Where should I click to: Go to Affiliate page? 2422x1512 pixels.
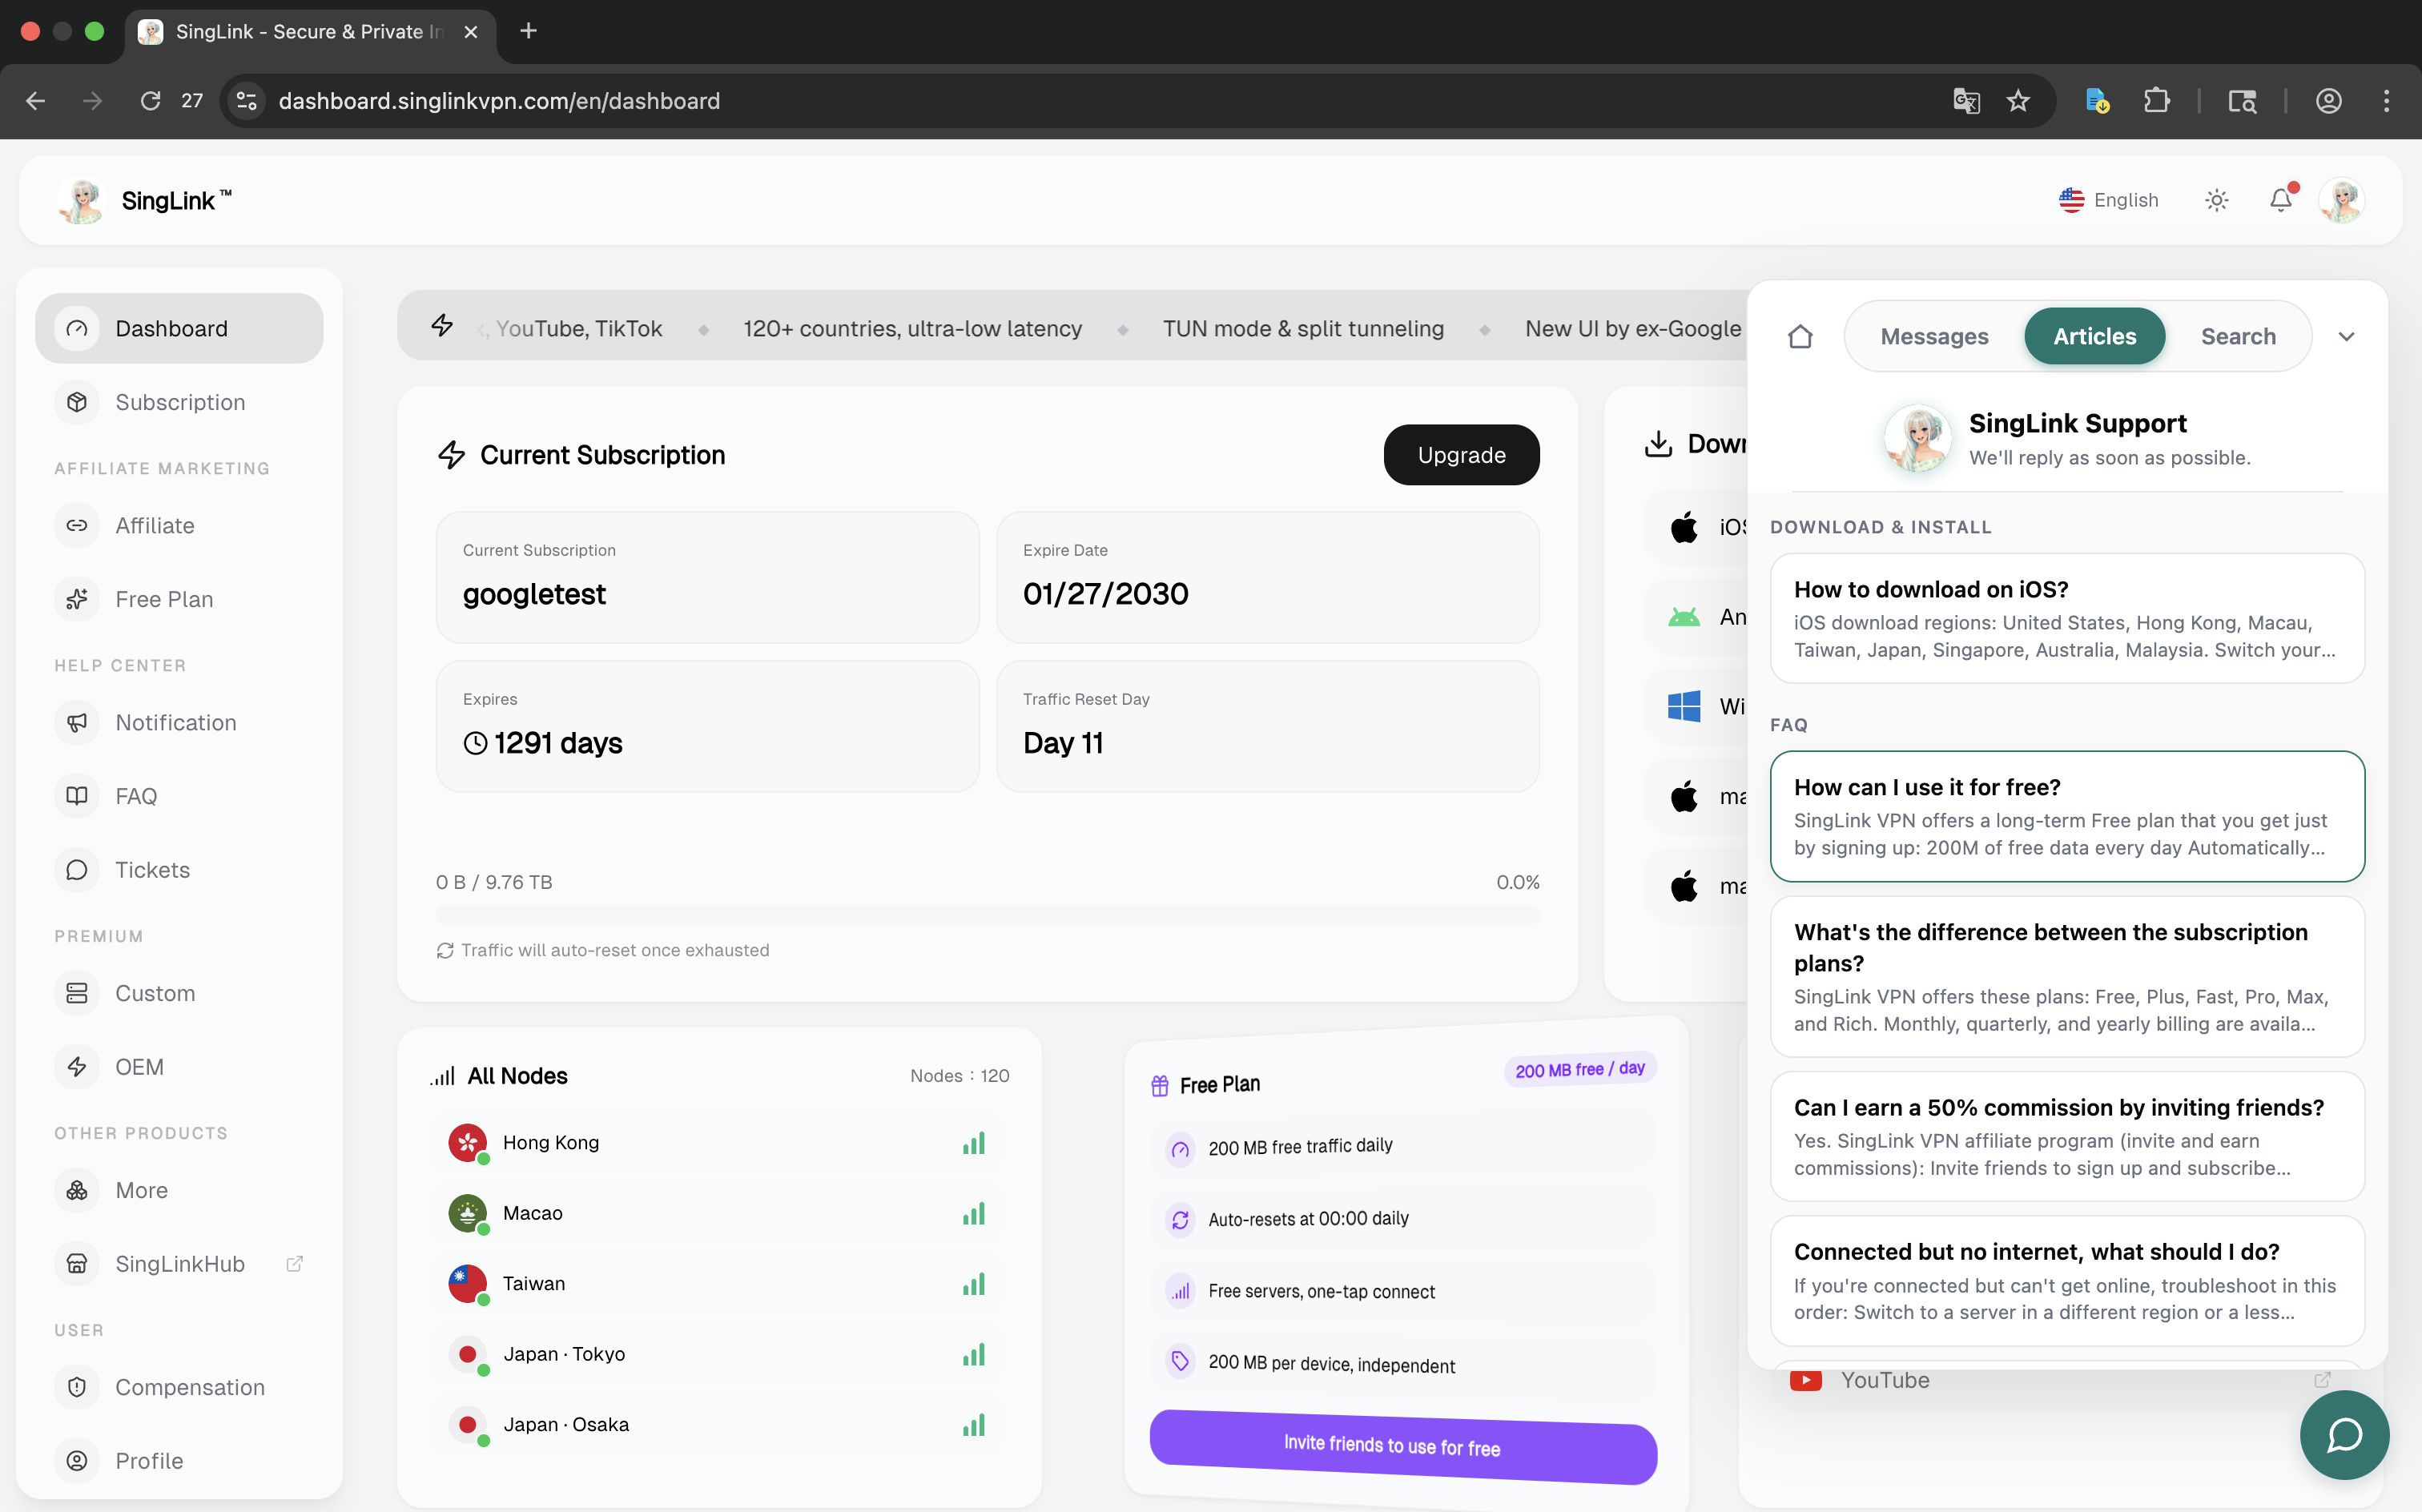tap(179, 525)
